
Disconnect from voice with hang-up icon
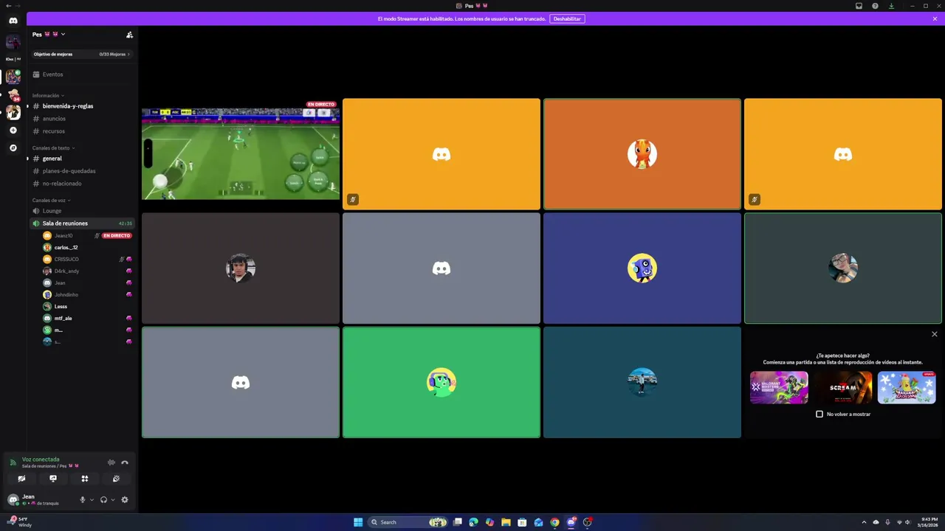[x=125, y=462]
